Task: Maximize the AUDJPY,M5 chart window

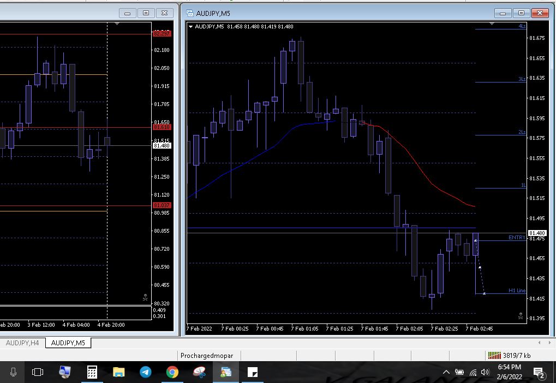Action: [522, 13]
